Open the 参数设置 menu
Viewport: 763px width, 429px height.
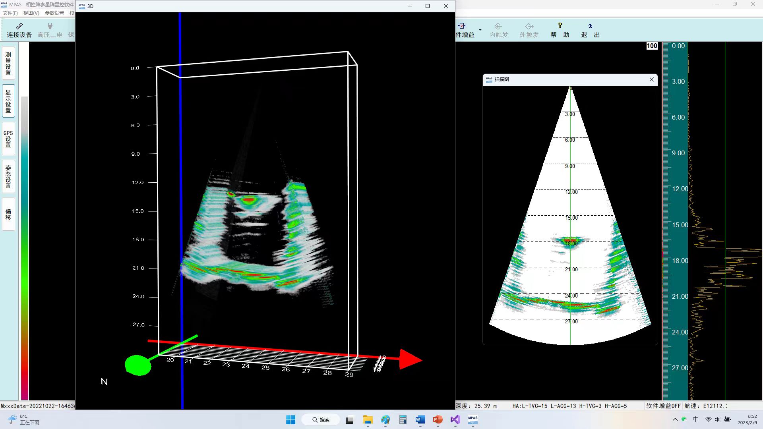tap(54, 13)
